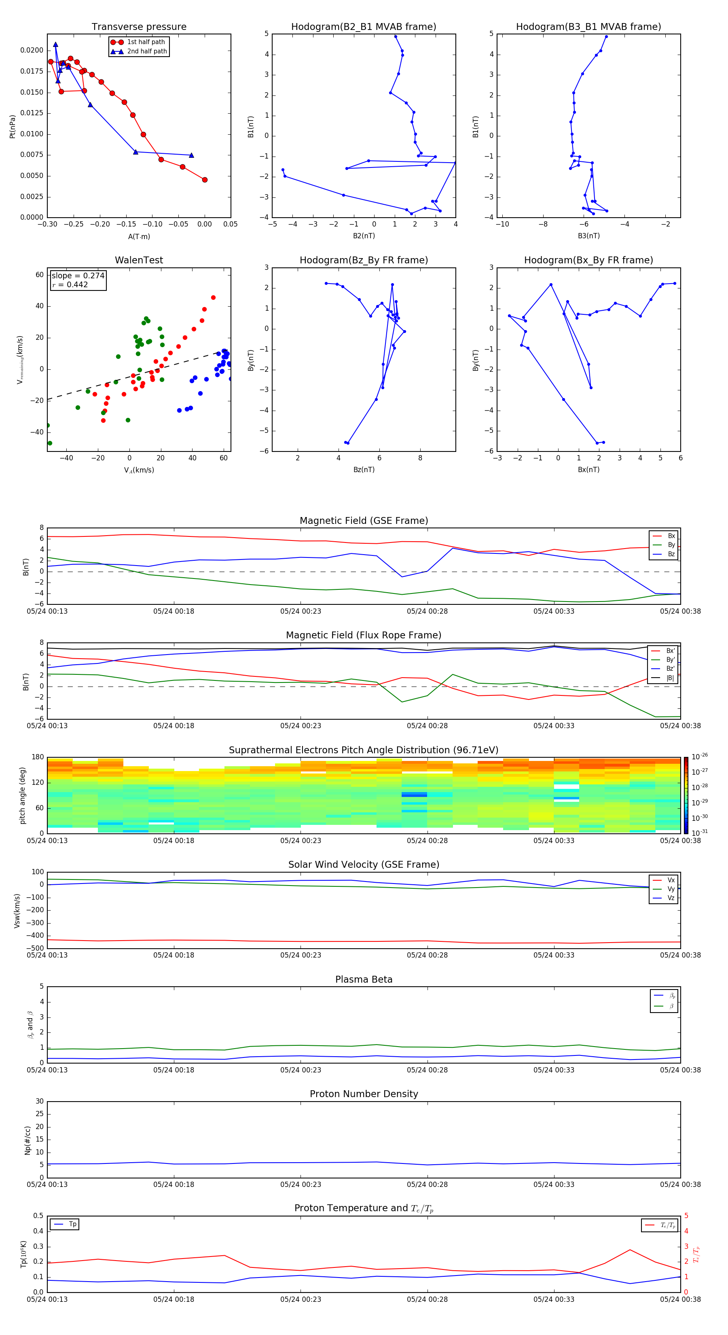728x1335 pixels.
Task: Click 'Solar Wind Velocity (GSE Frame)' title
Action: tap(364, 865)
